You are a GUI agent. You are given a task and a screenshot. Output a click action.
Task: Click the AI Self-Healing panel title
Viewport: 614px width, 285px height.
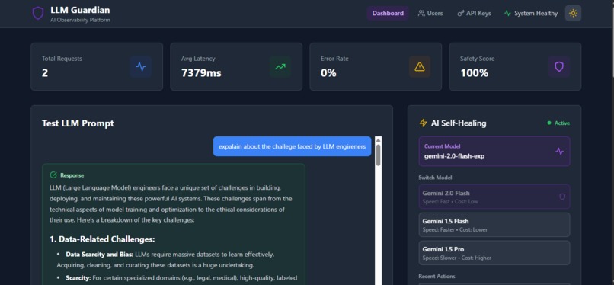click(x=459, y=123)
